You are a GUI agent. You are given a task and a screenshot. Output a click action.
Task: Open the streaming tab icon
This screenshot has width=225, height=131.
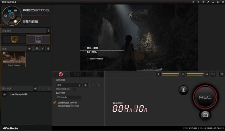[78, 74]
